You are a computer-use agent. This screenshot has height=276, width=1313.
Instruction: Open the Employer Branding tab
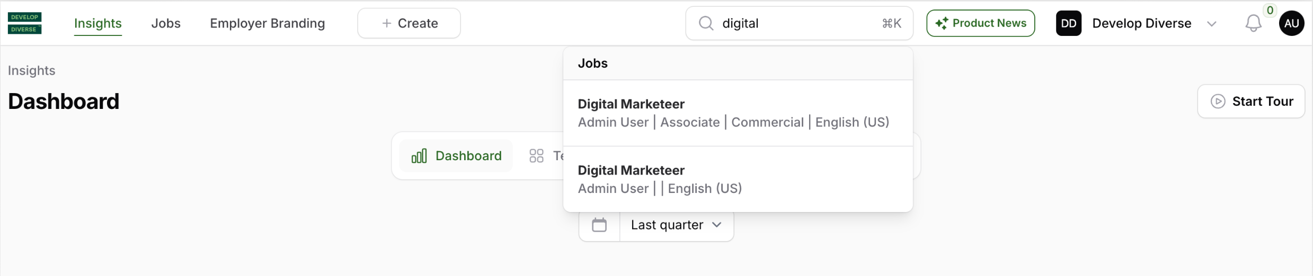pos(268,23)
